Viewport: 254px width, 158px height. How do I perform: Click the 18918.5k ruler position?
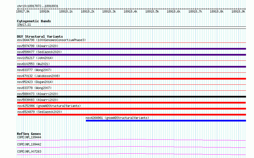click(152, 11)
